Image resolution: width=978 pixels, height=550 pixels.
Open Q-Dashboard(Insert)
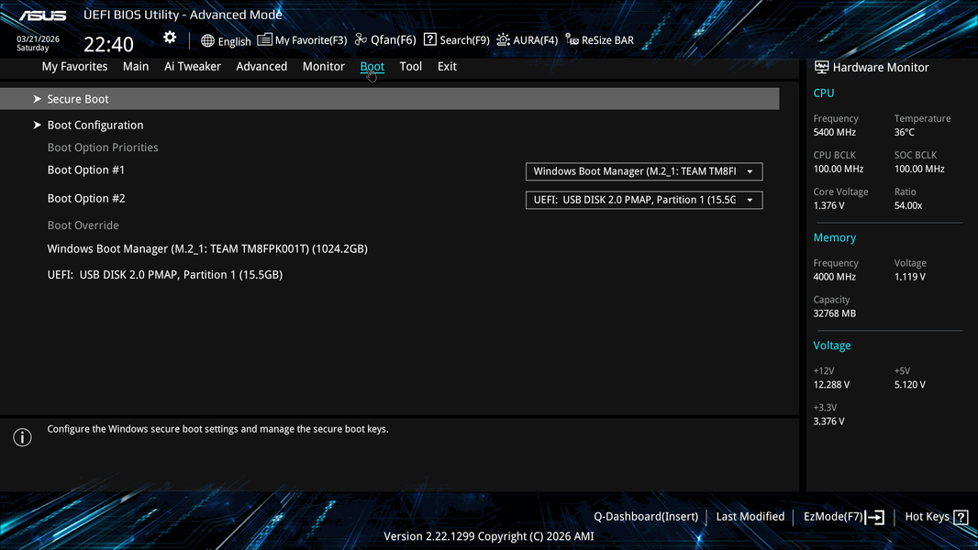click(646, 516)
